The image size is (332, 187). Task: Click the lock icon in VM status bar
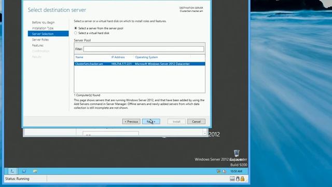[x=242, y=179]
